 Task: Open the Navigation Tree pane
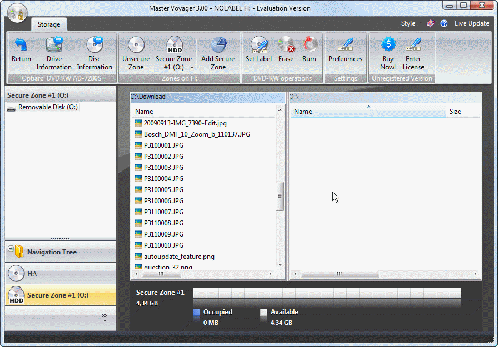(61, 252)
